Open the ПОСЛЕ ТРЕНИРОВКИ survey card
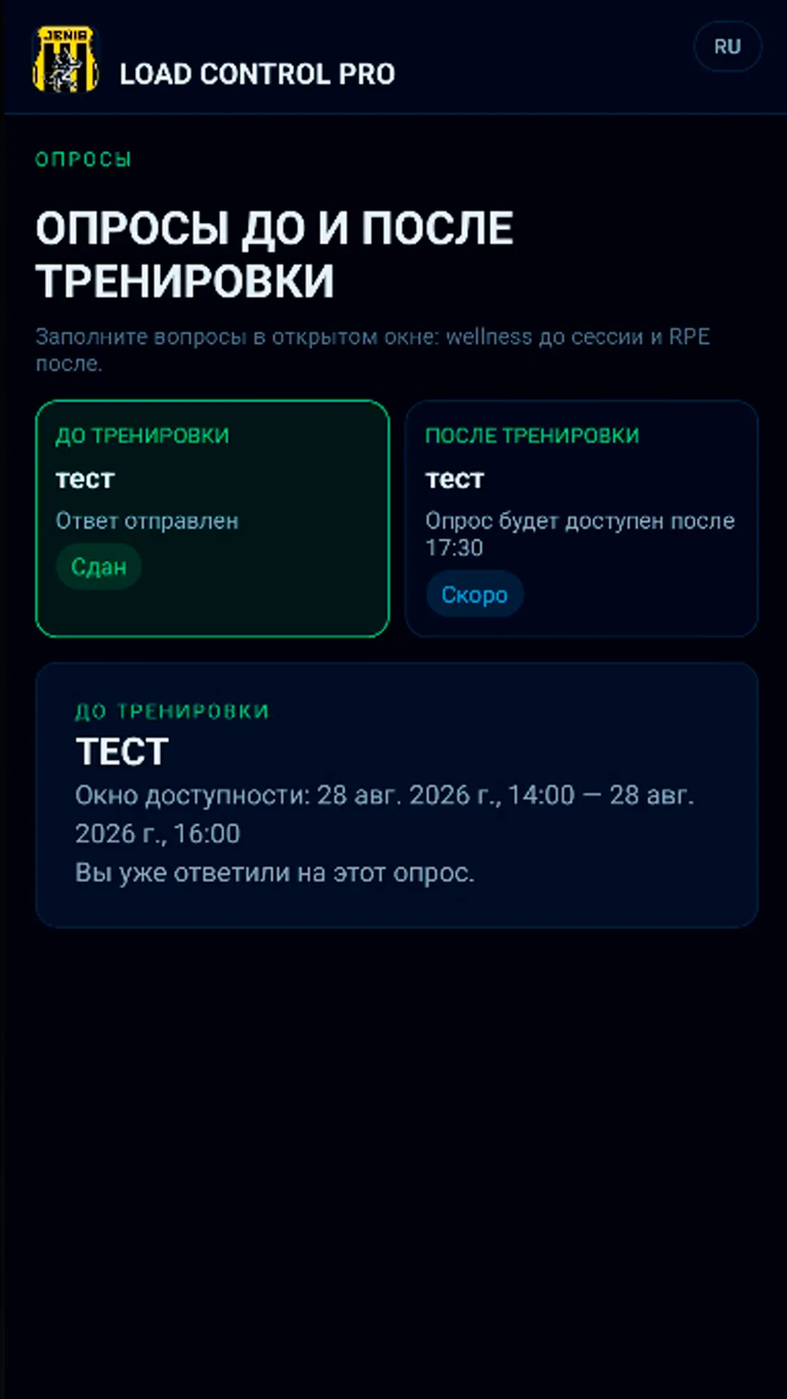 [x=582, y=518]
